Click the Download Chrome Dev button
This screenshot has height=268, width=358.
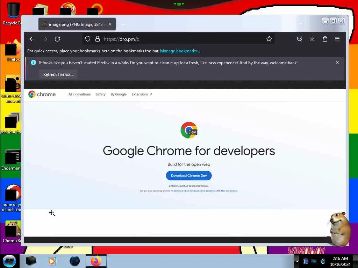click(189, 176)
